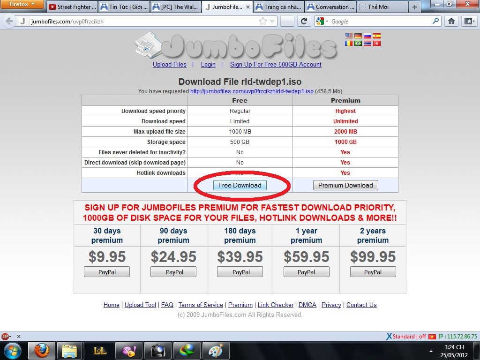Switch to the Tin Tức tab

click(x=124, y=7)
